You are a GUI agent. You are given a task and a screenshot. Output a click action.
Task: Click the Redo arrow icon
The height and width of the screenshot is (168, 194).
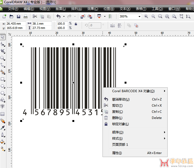(69, 16)
